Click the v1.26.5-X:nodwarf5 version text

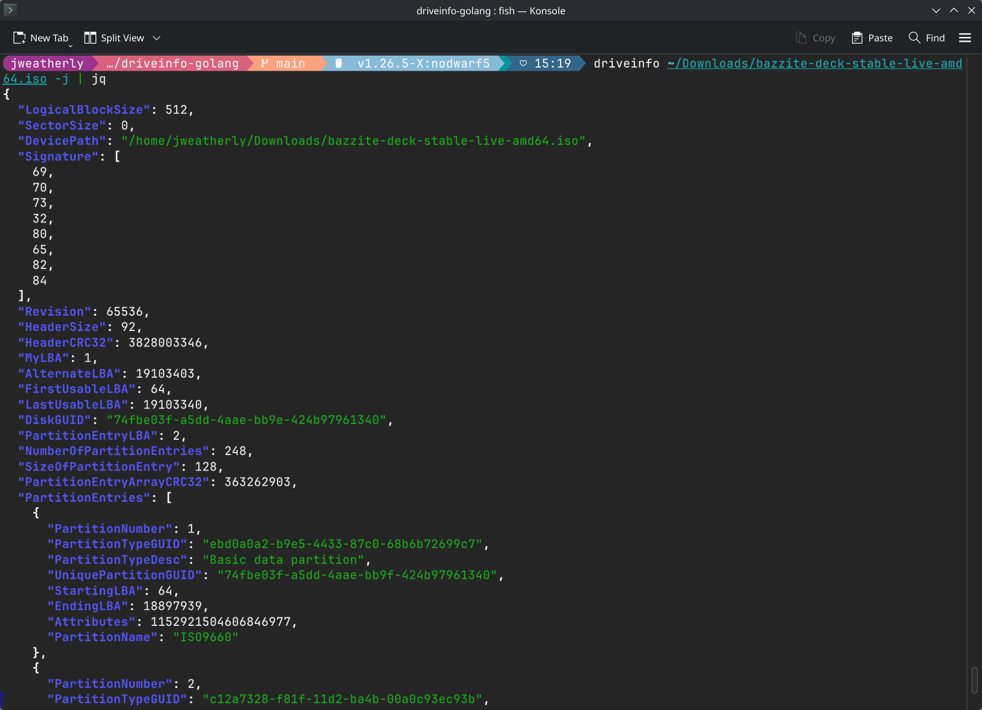[424, 63]
